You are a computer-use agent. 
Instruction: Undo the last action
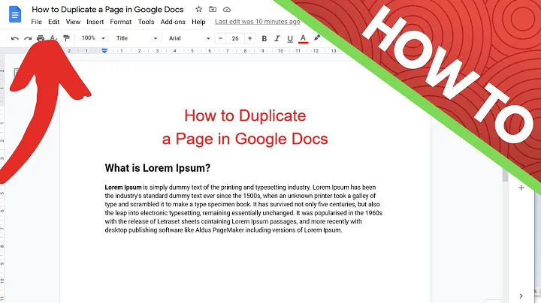click(15, 38)
